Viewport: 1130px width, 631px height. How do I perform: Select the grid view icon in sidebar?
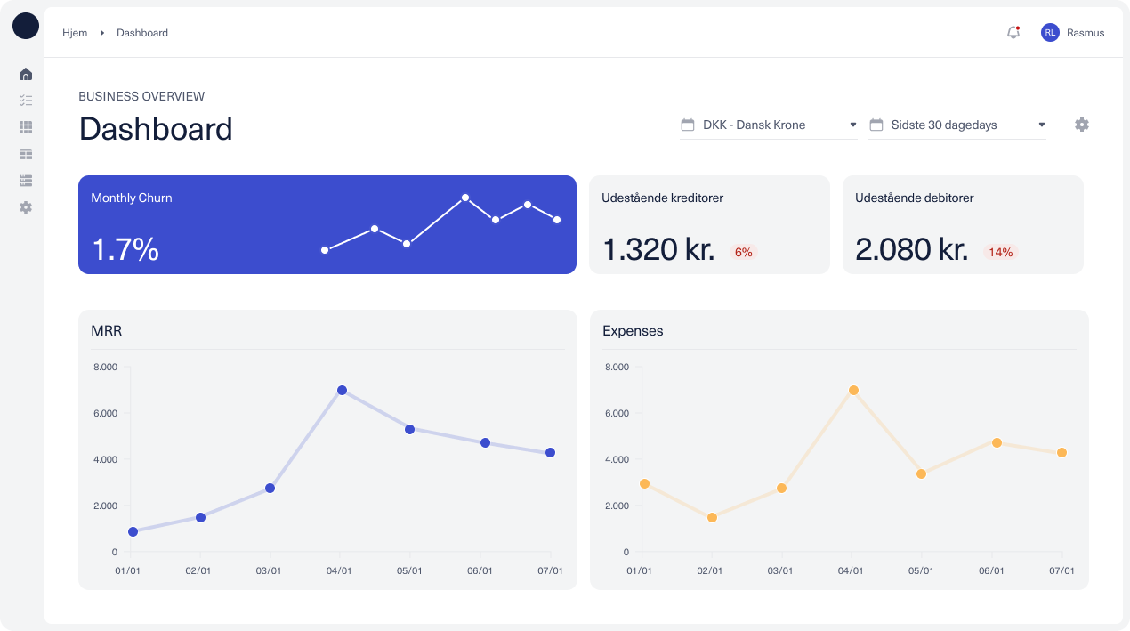point(26,127)
